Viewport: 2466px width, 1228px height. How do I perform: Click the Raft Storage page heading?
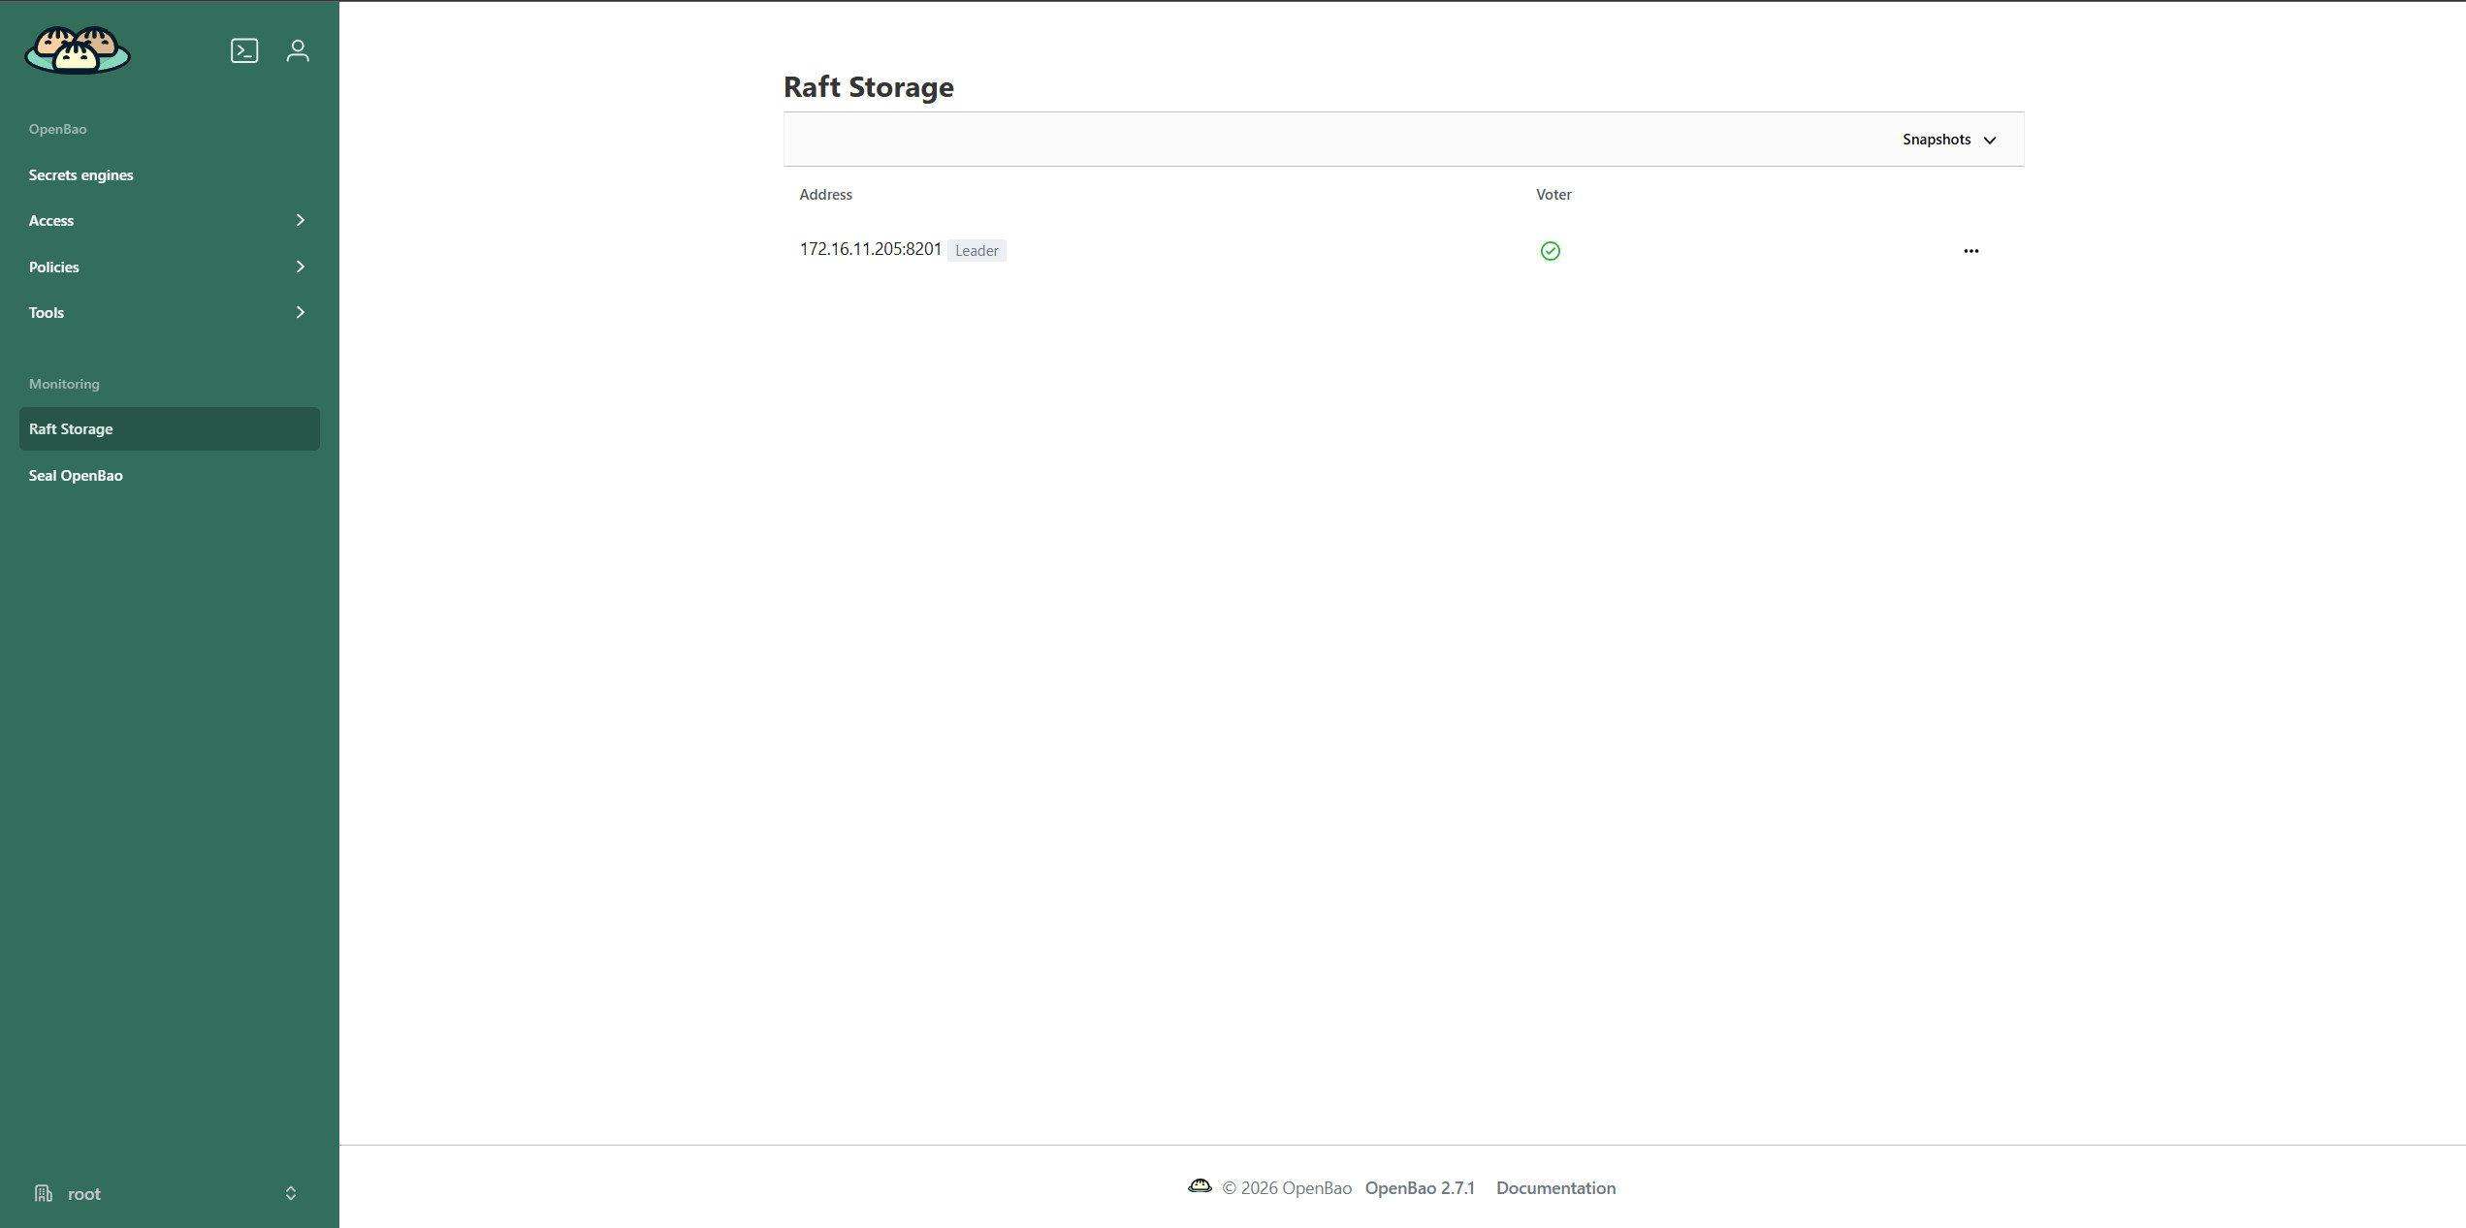coord(868,87)
